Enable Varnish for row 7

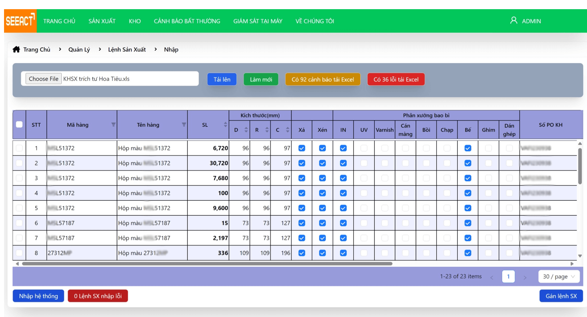tap(385, 238)
